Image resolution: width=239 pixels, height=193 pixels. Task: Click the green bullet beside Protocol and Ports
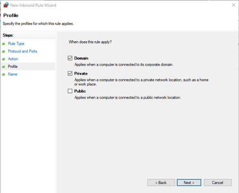pyautogui.click(x=4, y=51)
